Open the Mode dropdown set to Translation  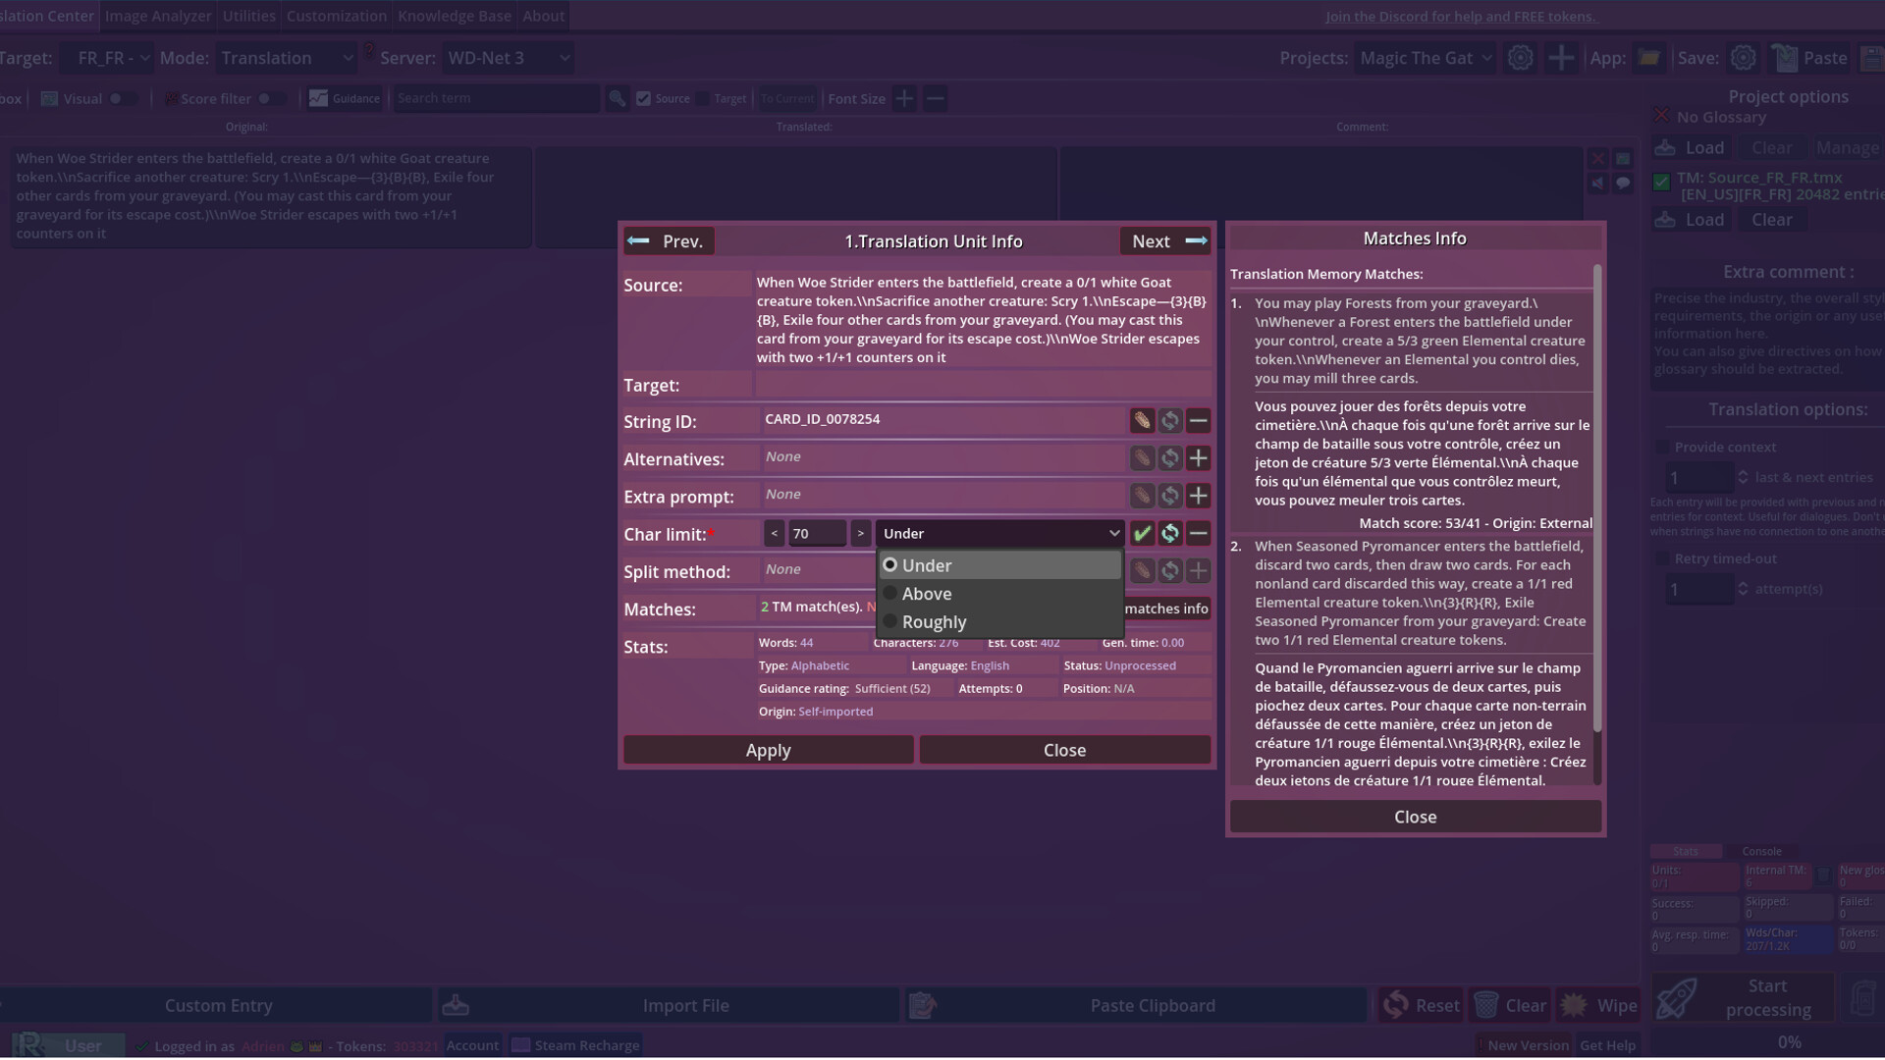point(286,57)
